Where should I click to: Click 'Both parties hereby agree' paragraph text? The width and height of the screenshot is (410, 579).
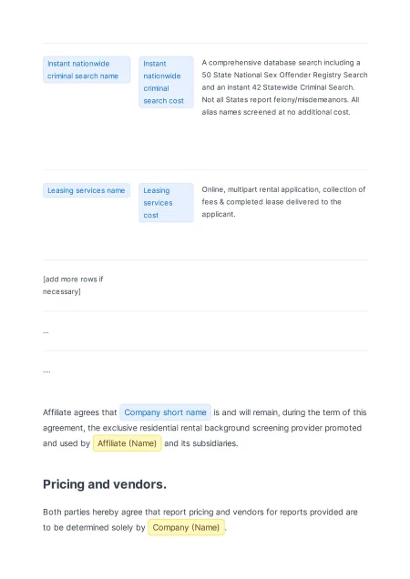[200, 513]
